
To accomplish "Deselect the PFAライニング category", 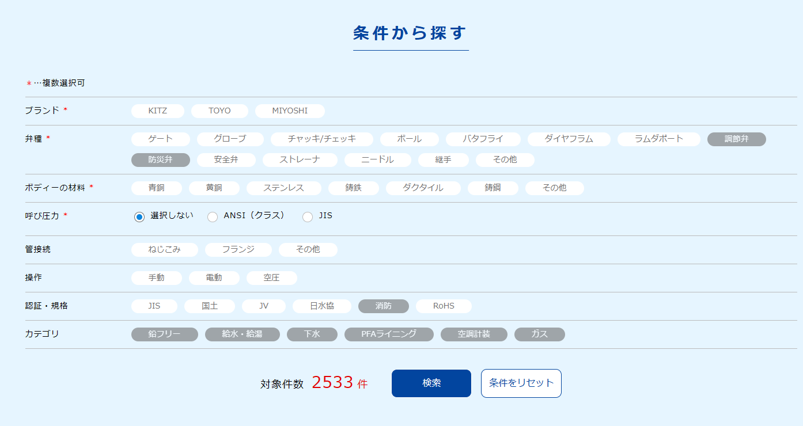I will 389,334.
